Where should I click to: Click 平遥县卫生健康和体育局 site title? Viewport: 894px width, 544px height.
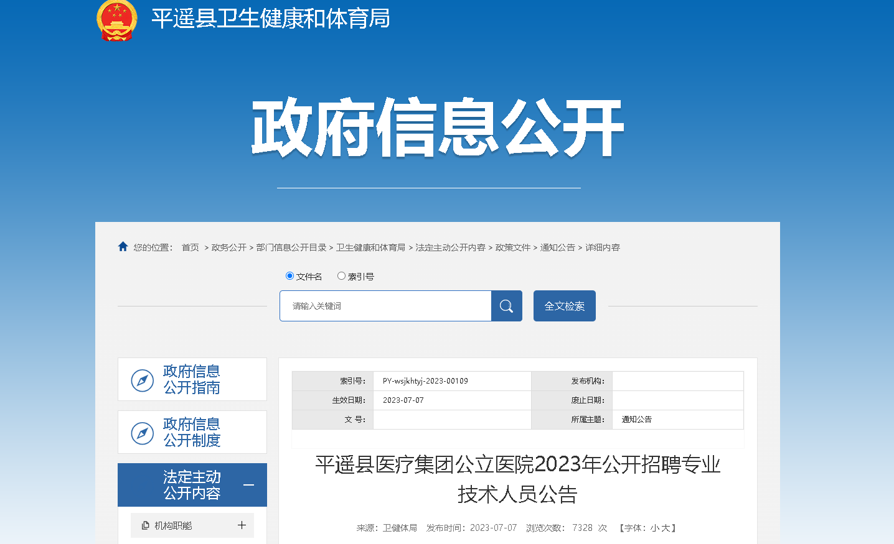[271, 19]
